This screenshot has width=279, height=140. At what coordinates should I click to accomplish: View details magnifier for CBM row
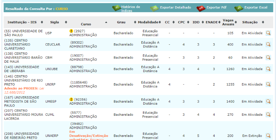point(268,58)
